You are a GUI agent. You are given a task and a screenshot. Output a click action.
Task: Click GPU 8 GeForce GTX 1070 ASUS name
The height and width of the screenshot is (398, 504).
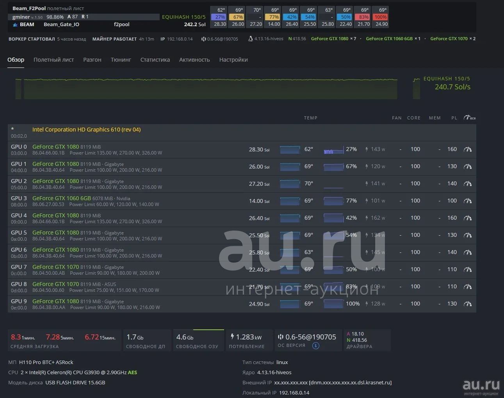click(x=55, y=284)
